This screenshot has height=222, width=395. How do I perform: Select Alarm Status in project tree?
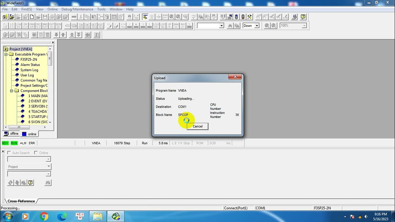(x=30, y=65)
